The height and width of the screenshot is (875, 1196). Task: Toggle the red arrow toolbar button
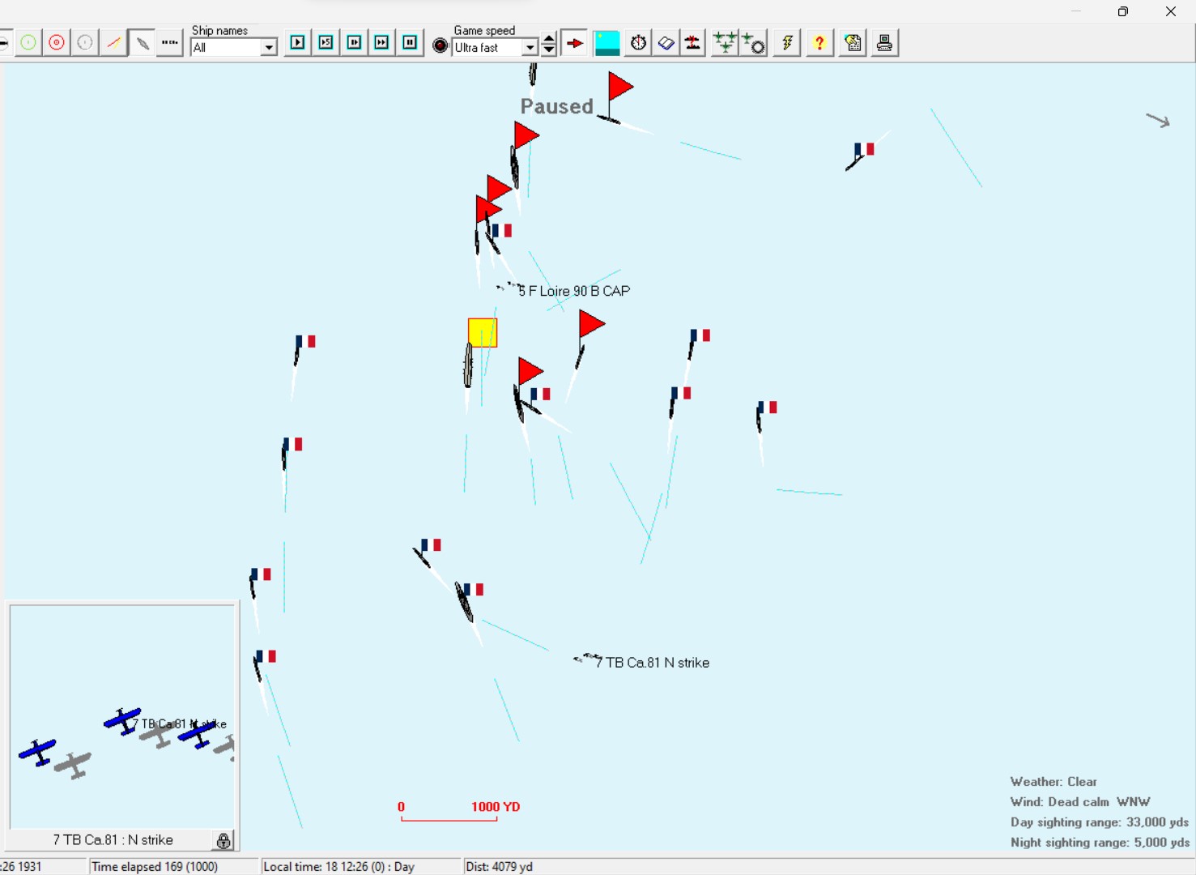tap(575, 43)
